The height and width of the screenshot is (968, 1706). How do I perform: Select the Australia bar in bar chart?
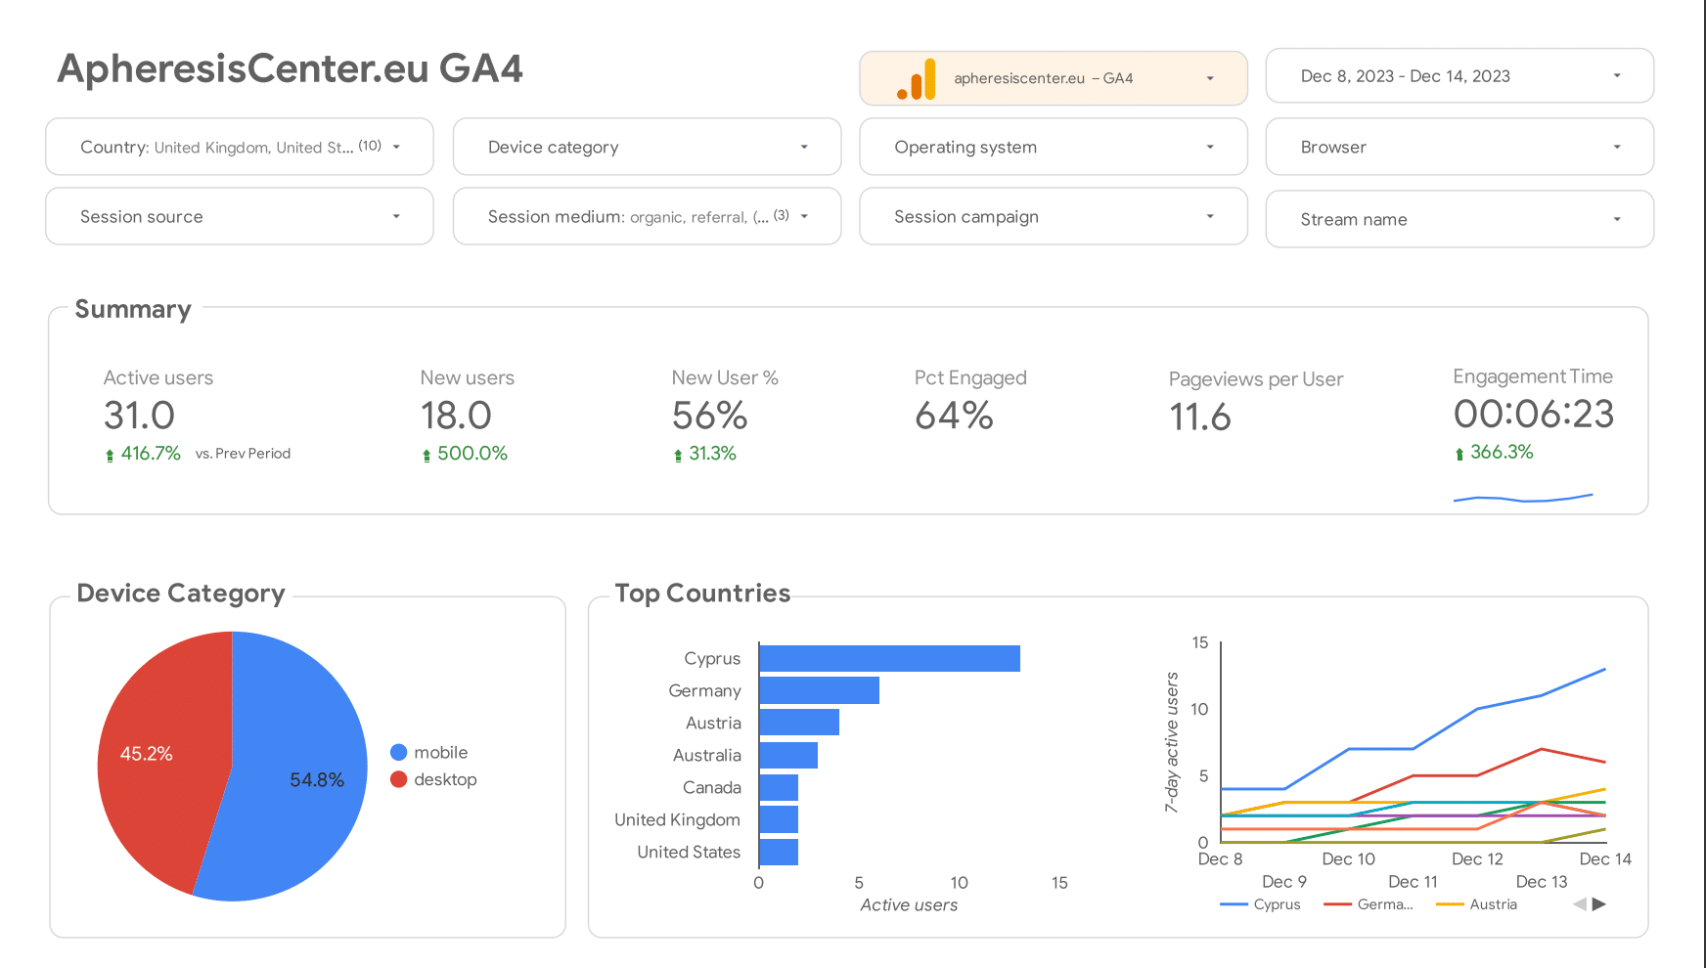coord(788,755)
